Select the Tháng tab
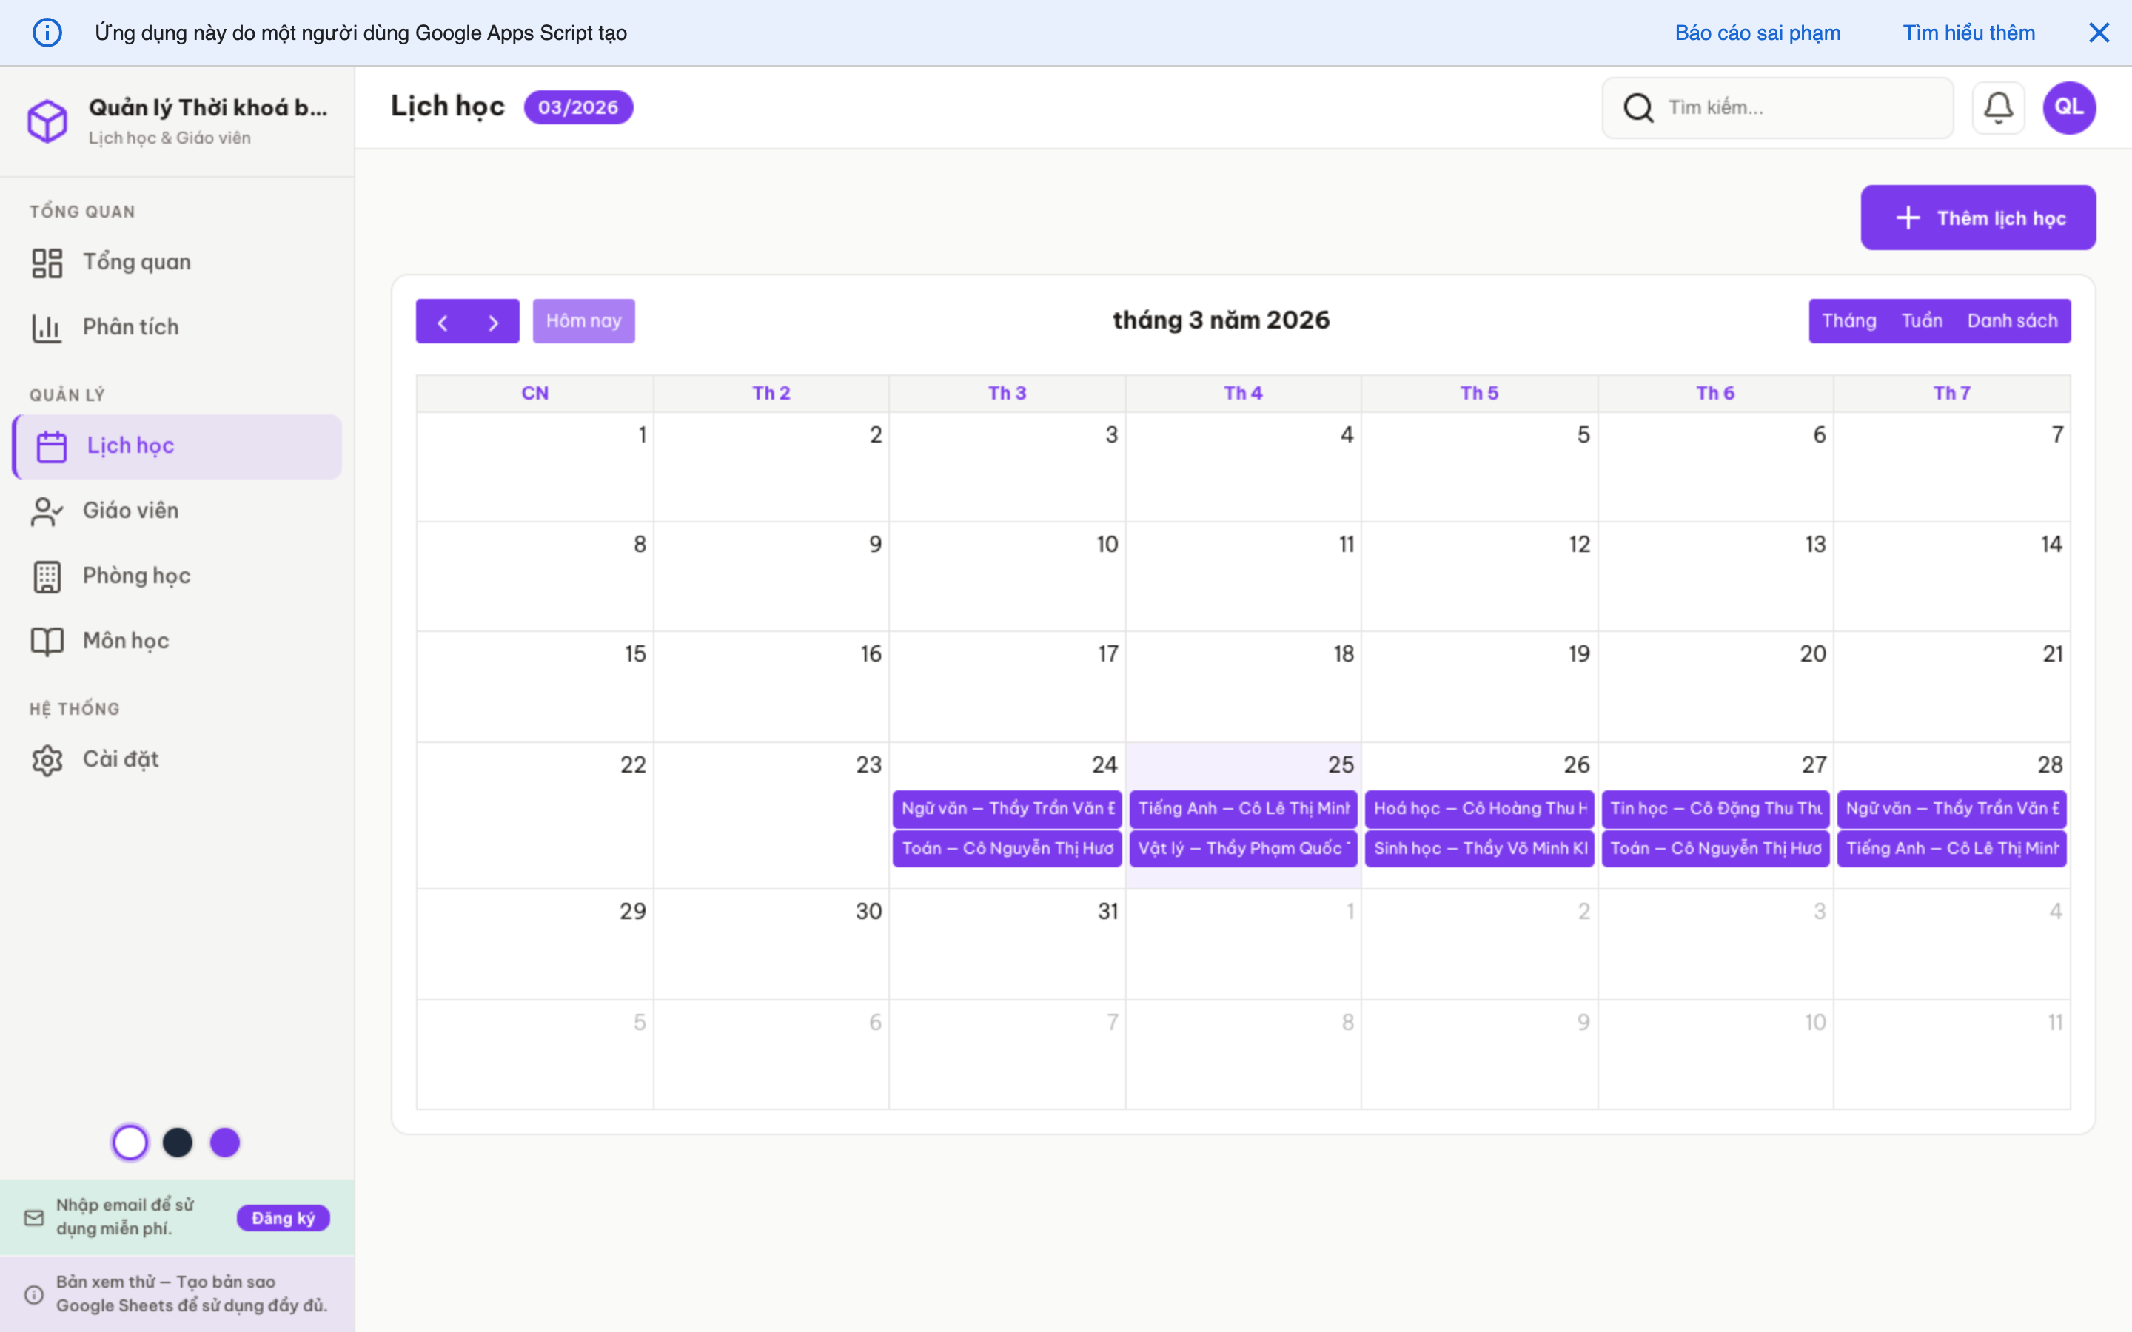Viewport: 2132px width, 1332px height. pyautogui.click(x=1850, y=320)
